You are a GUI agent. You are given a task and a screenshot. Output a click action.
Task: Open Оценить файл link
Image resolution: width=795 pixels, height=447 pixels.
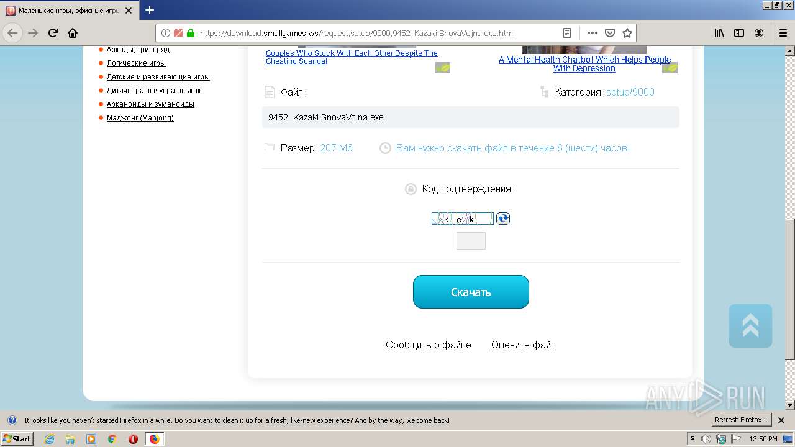[x=524, y=345]
